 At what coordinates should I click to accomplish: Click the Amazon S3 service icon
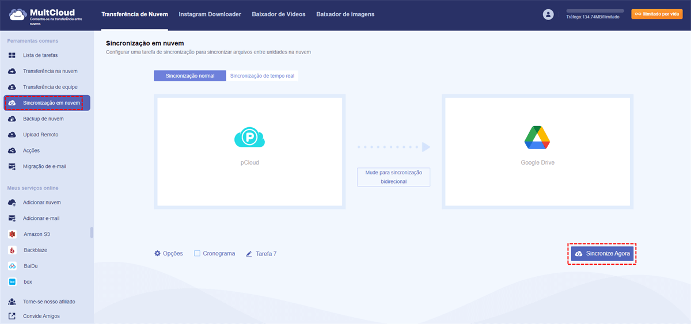pos(12,234)
